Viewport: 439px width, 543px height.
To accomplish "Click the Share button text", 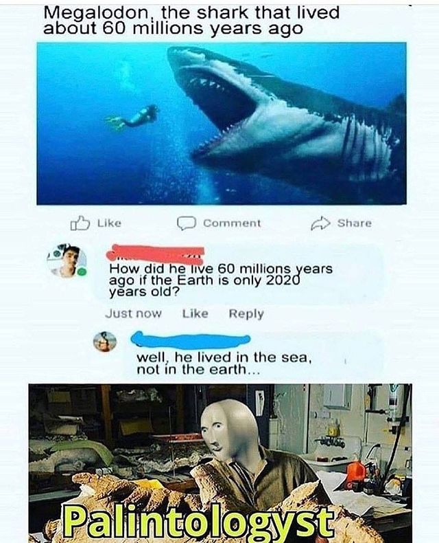I will pyautogui.click(x=355, y=223).
